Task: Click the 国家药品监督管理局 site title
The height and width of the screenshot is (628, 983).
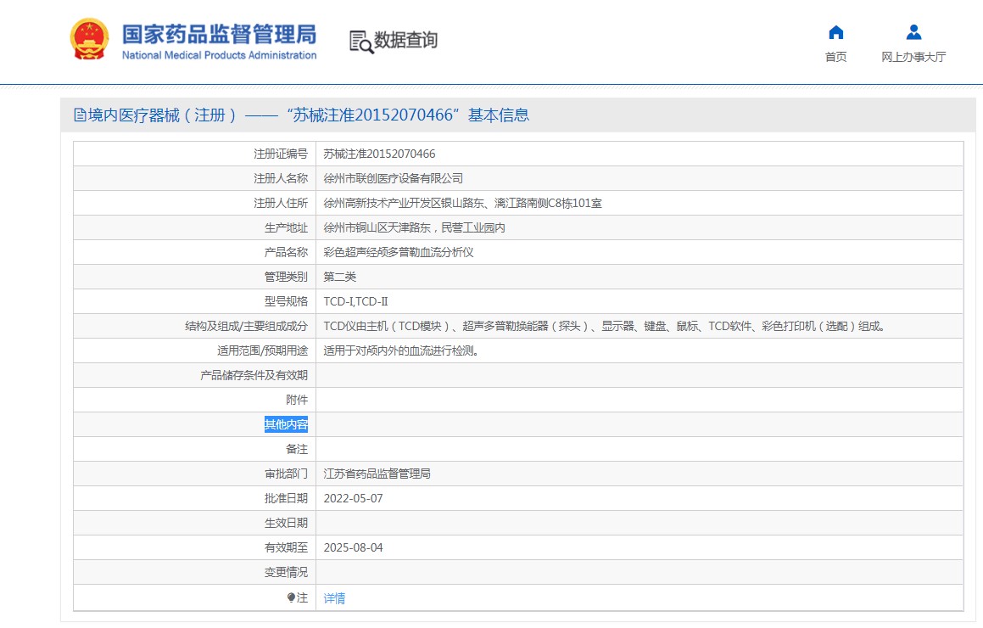Action: tap(219, 35)
